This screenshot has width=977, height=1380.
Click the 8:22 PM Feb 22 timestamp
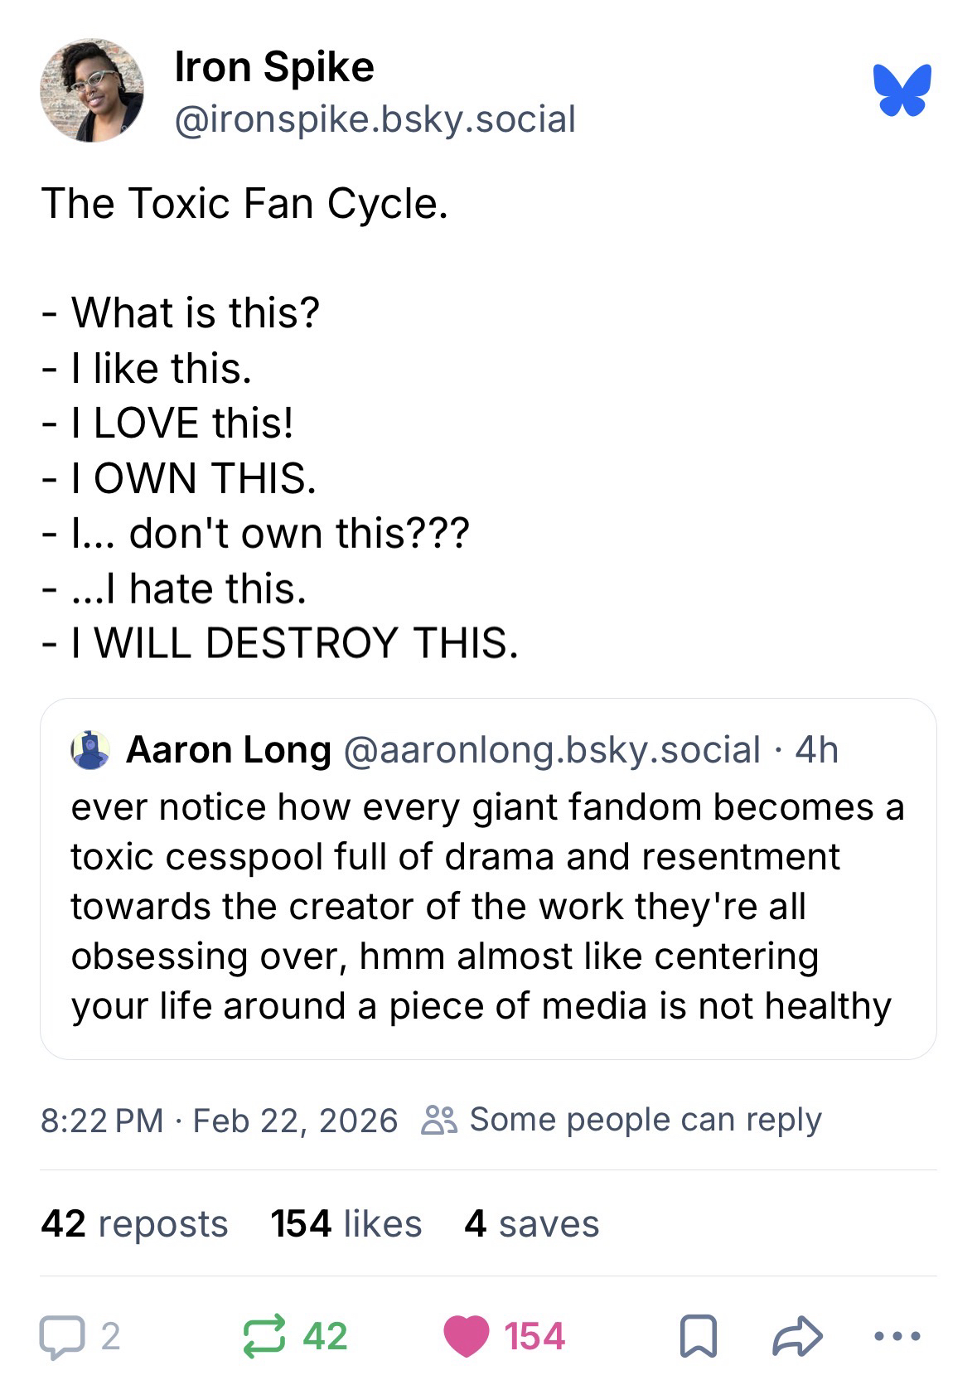coord(219,1121)
